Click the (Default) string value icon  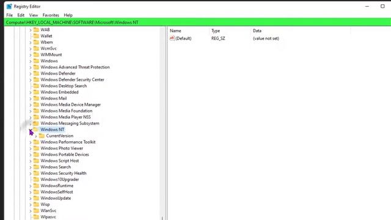point(172,38)
